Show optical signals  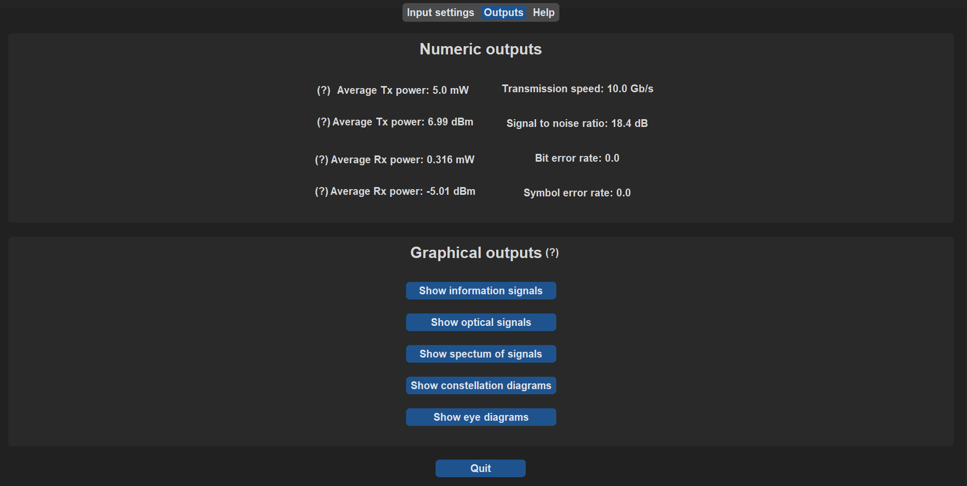click(x=481, y=322)
